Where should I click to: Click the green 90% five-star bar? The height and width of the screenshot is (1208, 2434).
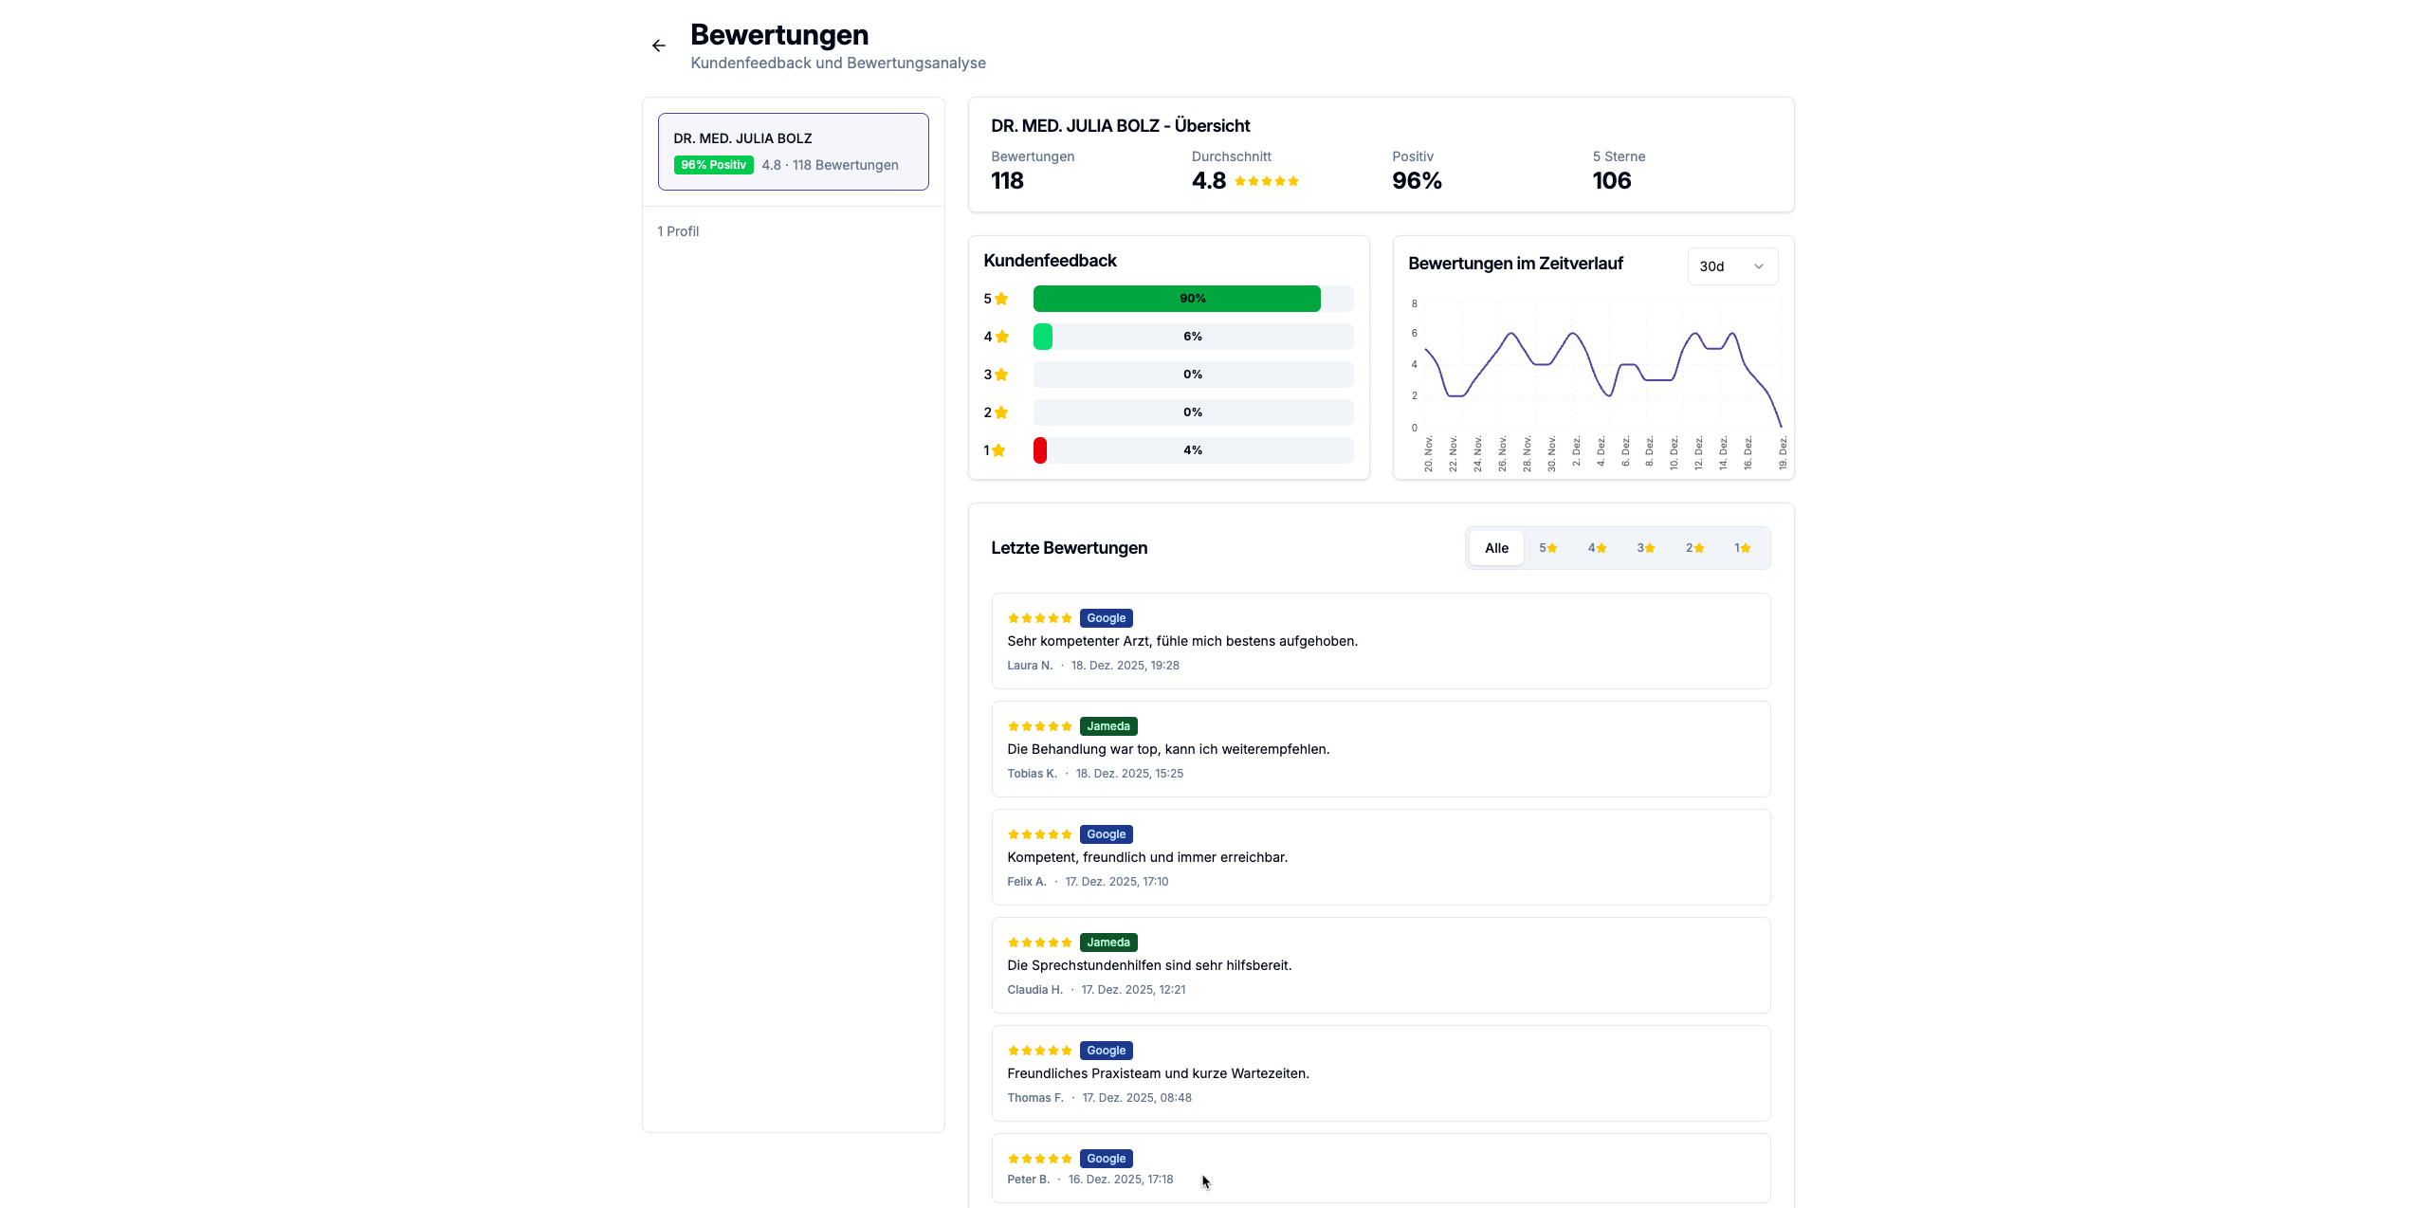click(x=1176, y=299)
